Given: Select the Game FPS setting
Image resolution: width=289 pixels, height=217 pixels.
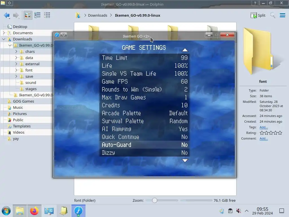Looking at the screenshot, I should (144, 81).
